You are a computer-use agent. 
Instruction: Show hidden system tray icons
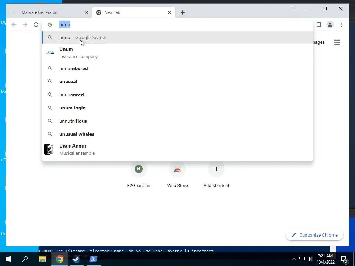click(x=293, y=259)
